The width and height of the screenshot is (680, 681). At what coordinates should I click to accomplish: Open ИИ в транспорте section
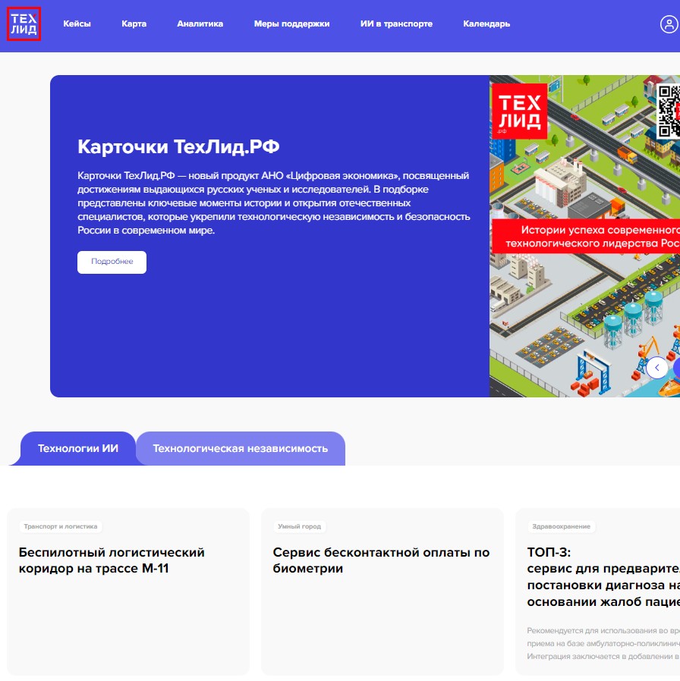396,24
